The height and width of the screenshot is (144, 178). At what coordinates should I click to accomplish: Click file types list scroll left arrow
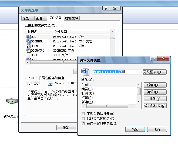[28, 62]
